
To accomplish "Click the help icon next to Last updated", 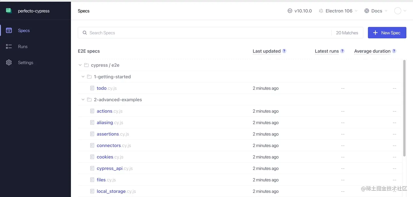I will click(284, 51).
